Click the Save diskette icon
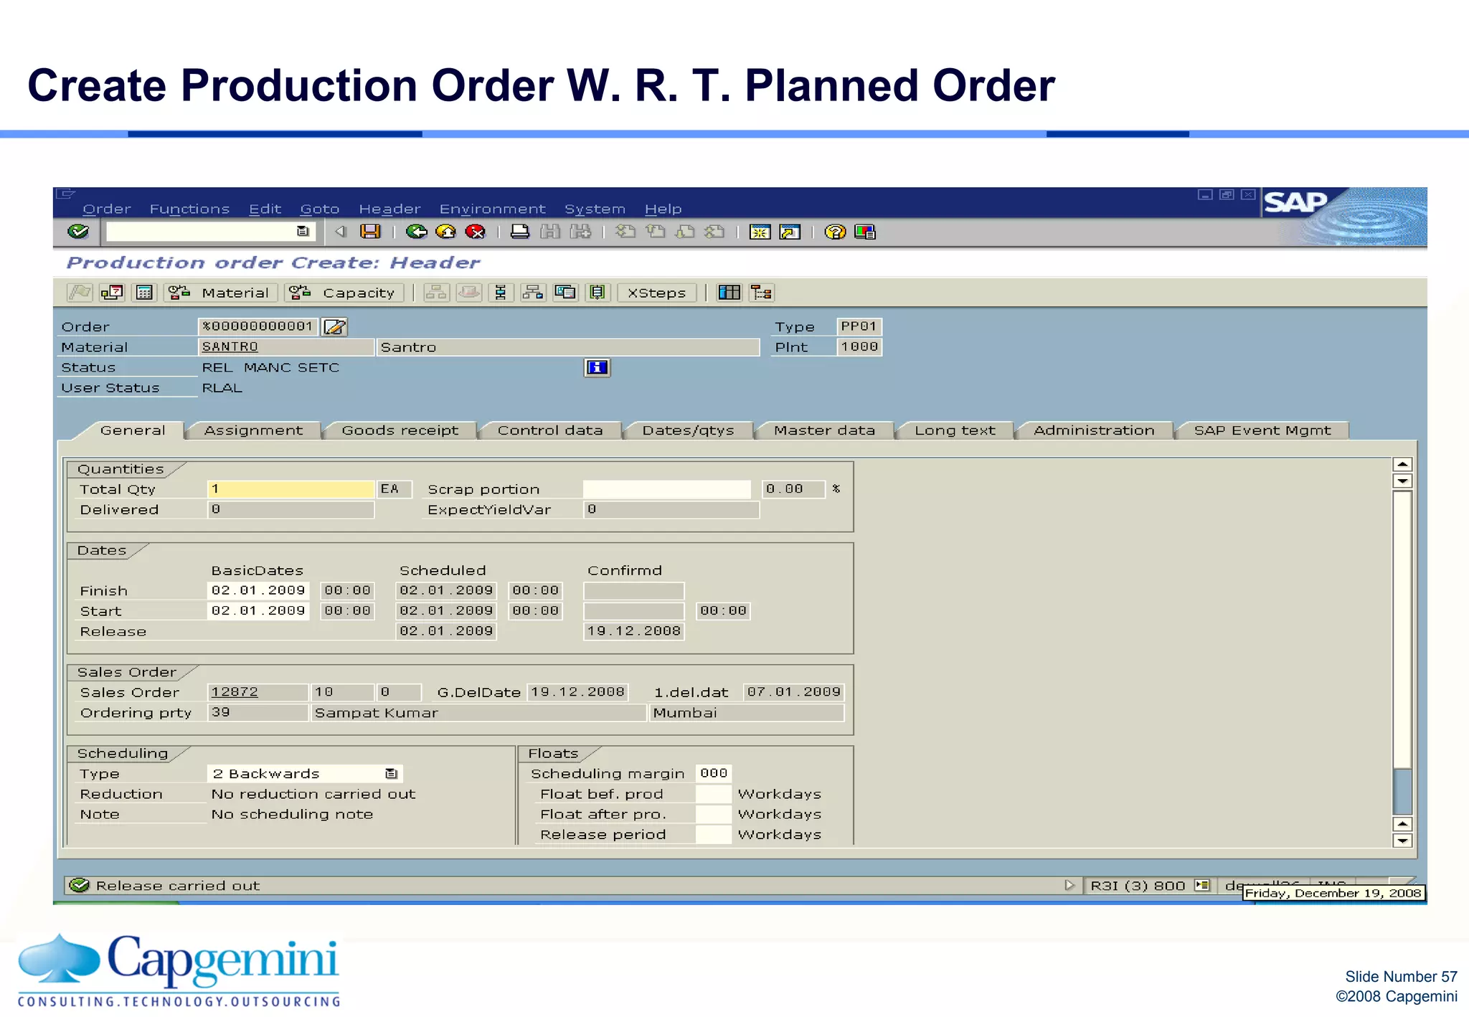 [370, 232]
